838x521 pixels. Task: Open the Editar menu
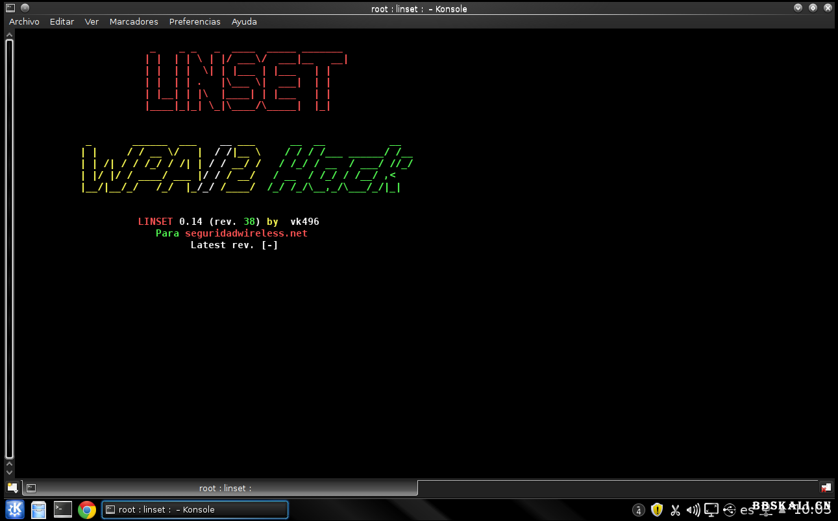(62, 21)
